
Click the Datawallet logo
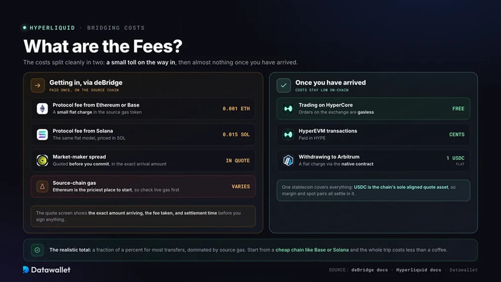(x=46, y=270)
